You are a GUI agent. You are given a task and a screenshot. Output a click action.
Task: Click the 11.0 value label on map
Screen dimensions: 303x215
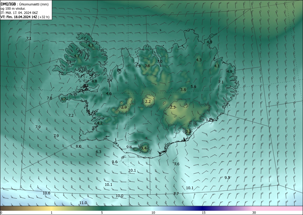click(83, 203)
